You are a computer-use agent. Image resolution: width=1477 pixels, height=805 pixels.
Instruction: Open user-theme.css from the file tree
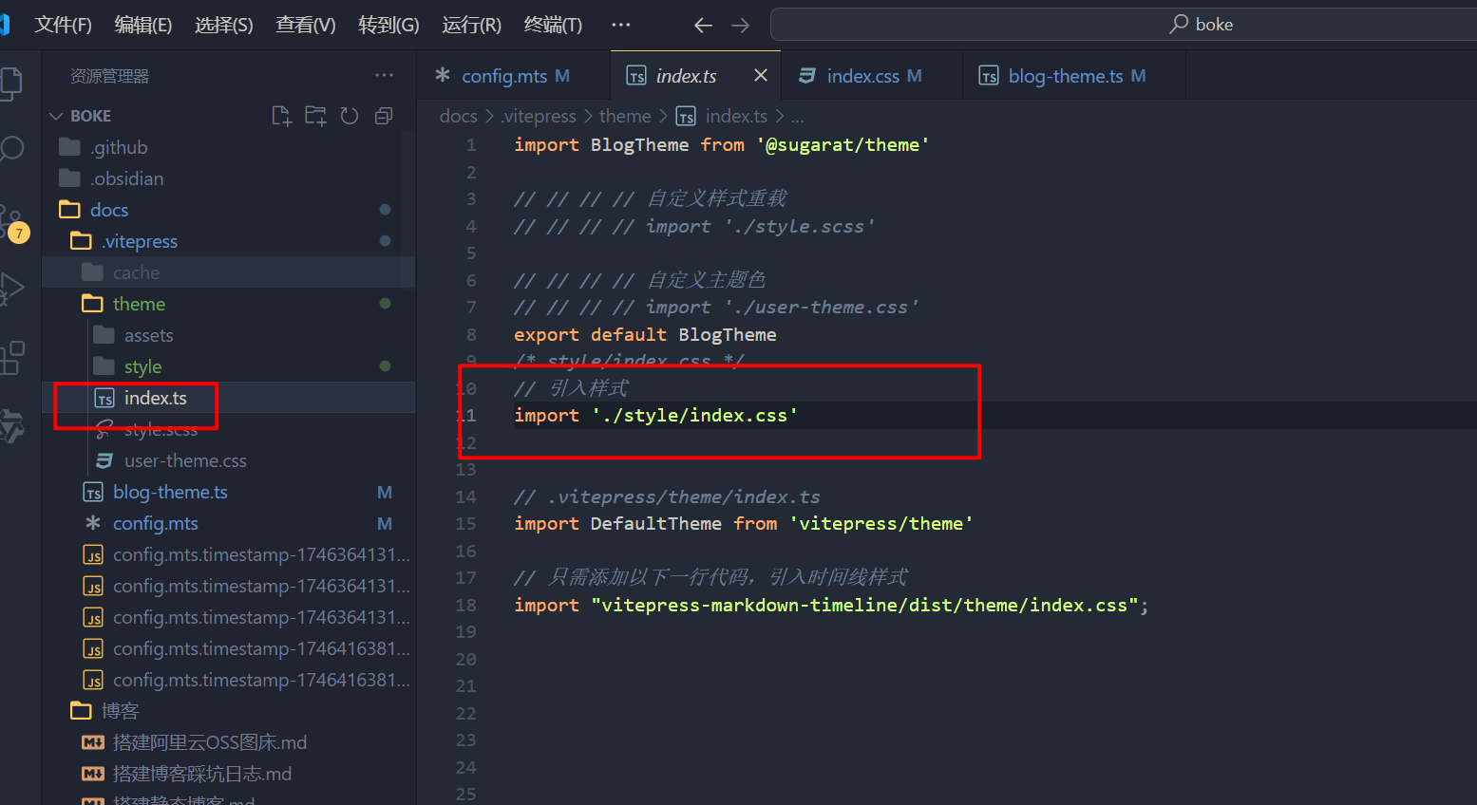[x=185, y=460]
